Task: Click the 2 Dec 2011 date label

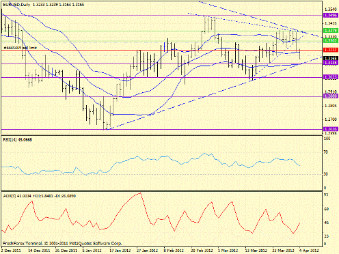Action: pos(11,251)
